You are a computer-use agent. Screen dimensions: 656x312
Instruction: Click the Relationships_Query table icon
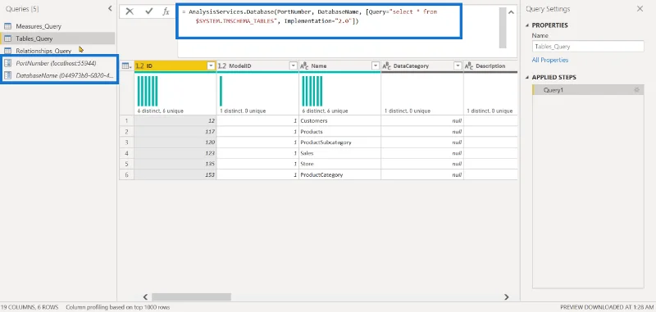point(7,51)
